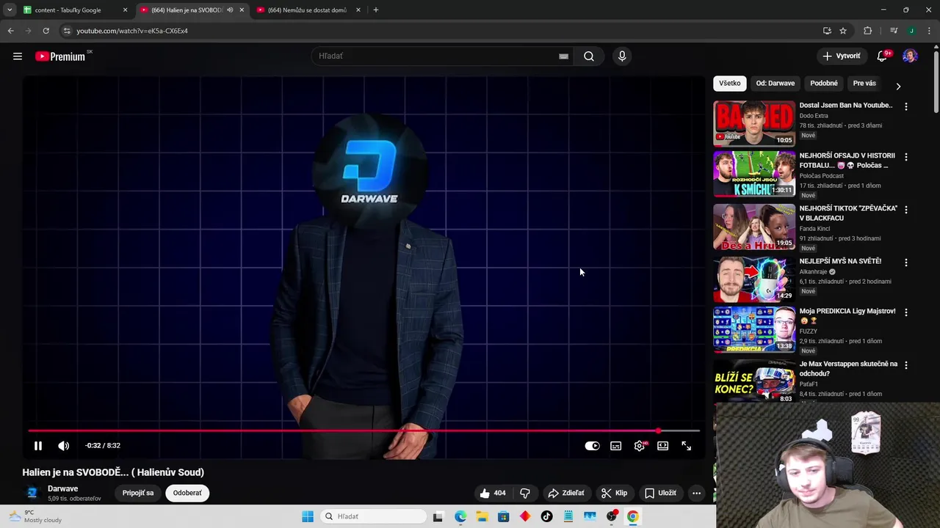Open player settings gear

[640, 446]
